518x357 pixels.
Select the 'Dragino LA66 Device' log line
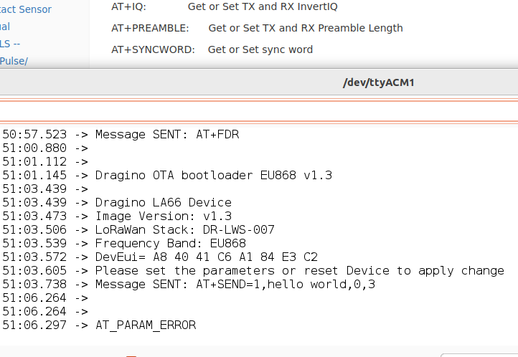pos(163,202)
